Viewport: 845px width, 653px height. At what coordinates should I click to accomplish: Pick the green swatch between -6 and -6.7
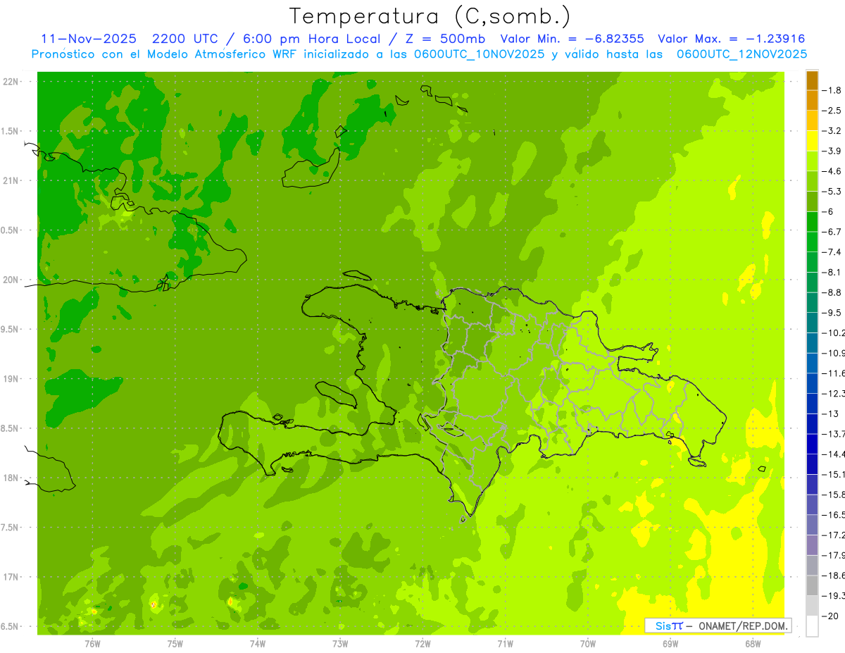coord(813,222)
